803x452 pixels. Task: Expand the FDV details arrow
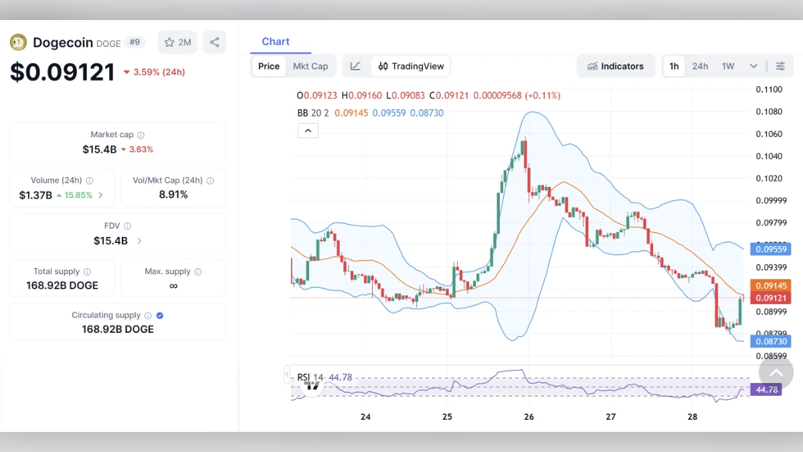click(139, 240)
